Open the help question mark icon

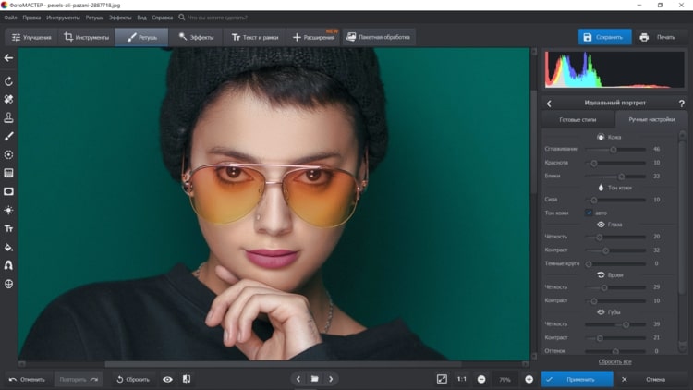click(682, 104)
